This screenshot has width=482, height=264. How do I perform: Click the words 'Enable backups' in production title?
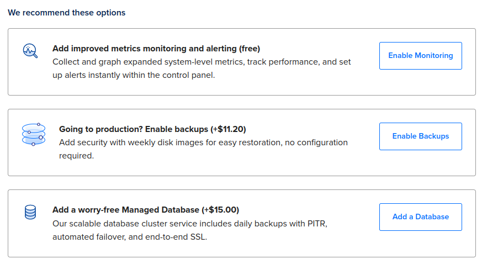pos(177,129)
